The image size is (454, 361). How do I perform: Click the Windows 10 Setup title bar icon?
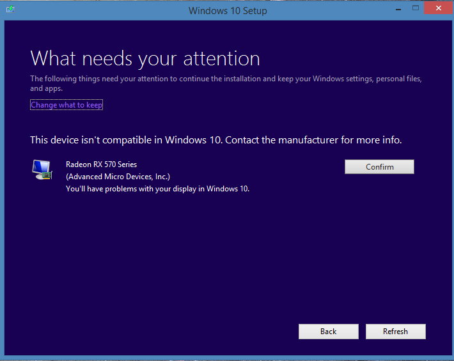(x=10, y=9)
